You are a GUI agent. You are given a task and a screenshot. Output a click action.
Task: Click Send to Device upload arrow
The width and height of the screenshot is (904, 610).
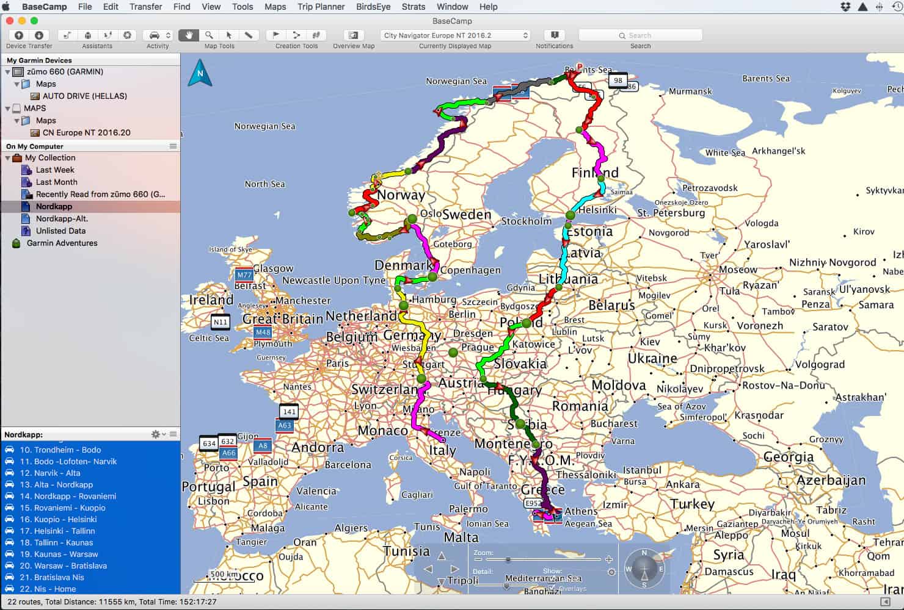point(19,35)
